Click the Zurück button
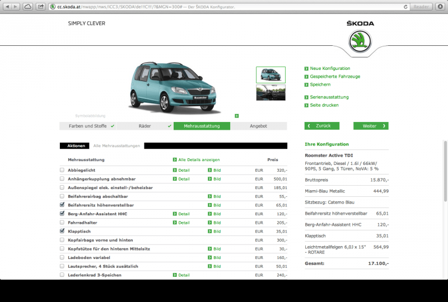This screenshot has height=302, width=448. (322, 126)
